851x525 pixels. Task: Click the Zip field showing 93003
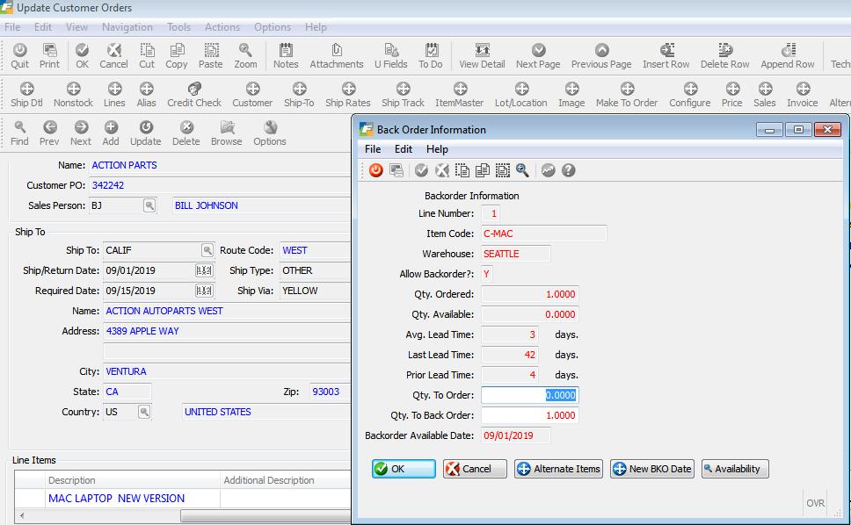click(x=330, y=392)
